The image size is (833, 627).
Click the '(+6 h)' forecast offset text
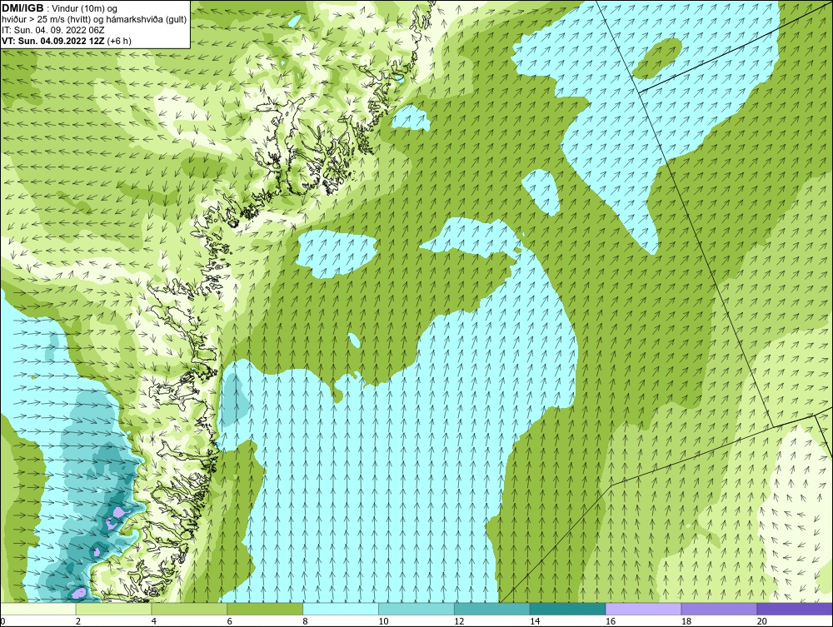(119, 41)
